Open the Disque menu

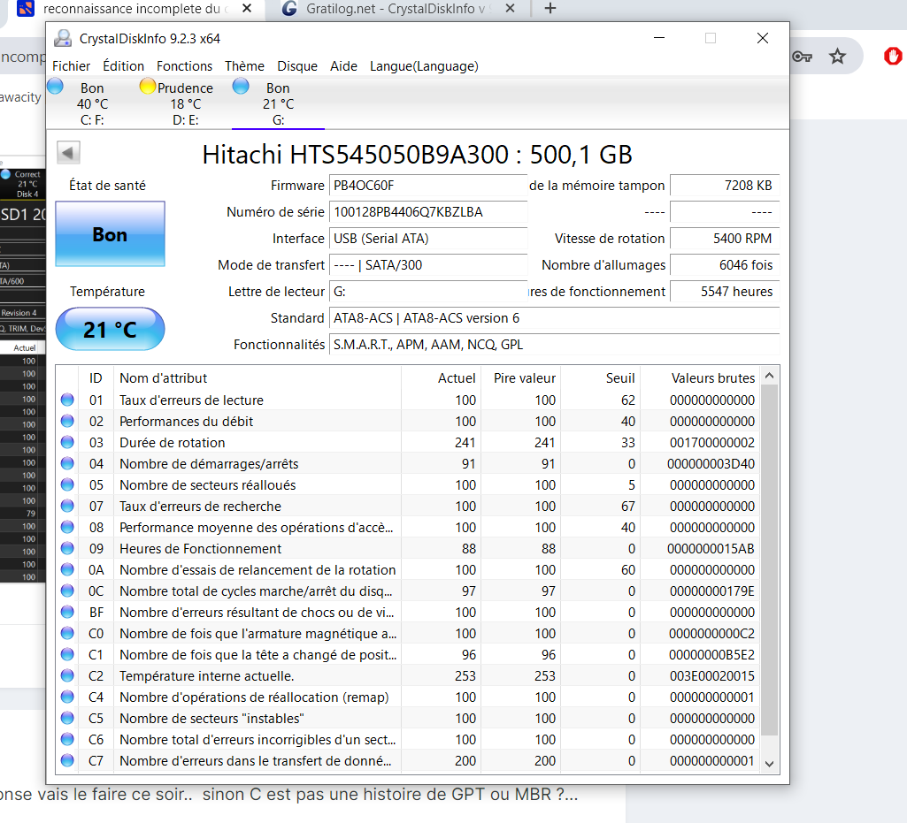pyautogui.click(x=297, y=66)
